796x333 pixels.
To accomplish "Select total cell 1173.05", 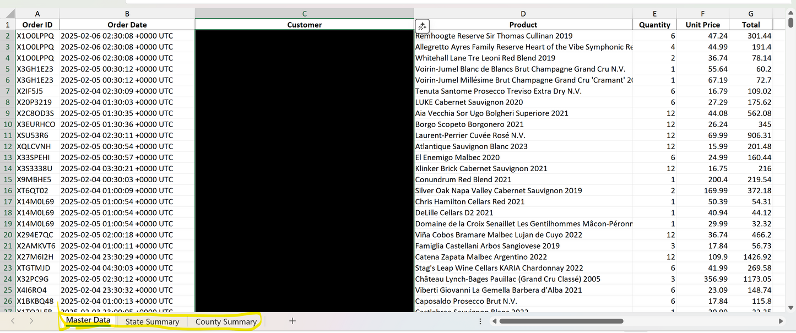I will 751,279.
